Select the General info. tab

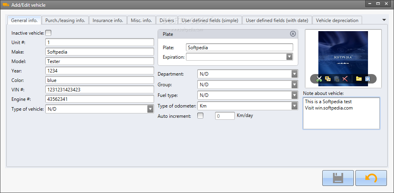(24, 20)
